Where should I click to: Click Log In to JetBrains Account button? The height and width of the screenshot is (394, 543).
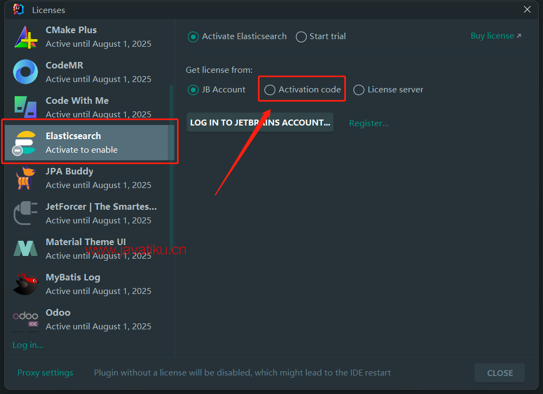(x=260, y=122)
